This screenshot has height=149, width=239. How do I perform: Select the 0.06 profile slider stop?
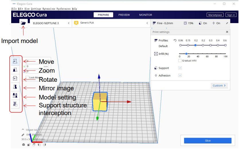181,45
